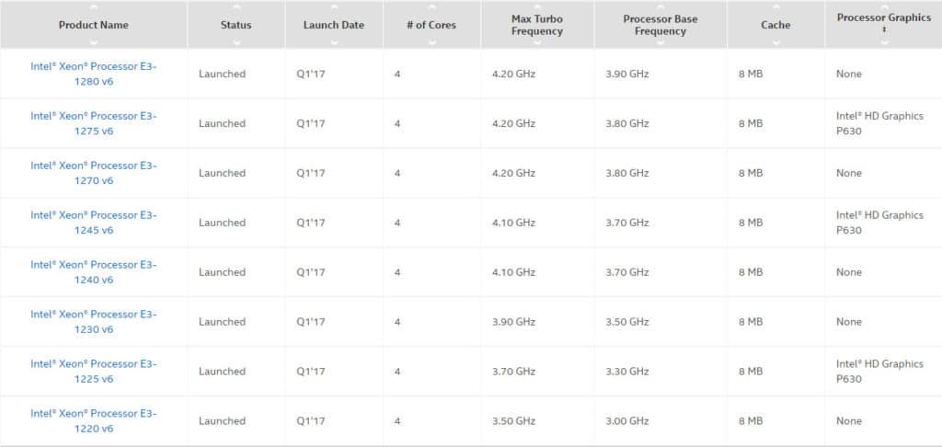Click the Processor Graphics column header
Screen dimensions: 942x447
click(883, 17)
